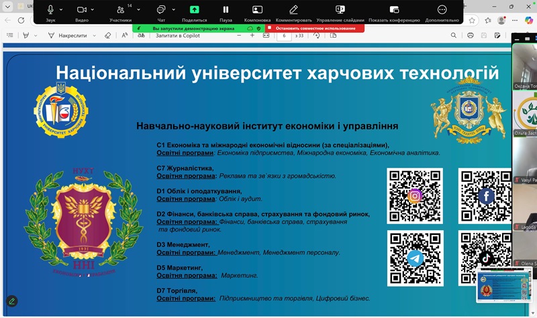Click Остановить совместное использование button
Screen dimensions: 537x318
pyautogui.click(x=314, y=29)
